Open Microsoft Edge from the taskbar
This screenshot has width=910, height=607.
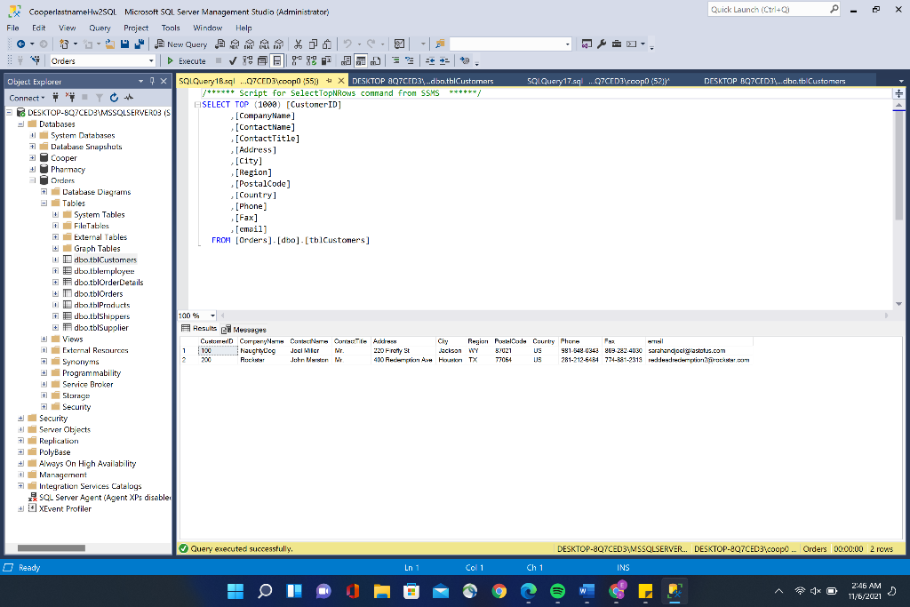coord(528,591)
